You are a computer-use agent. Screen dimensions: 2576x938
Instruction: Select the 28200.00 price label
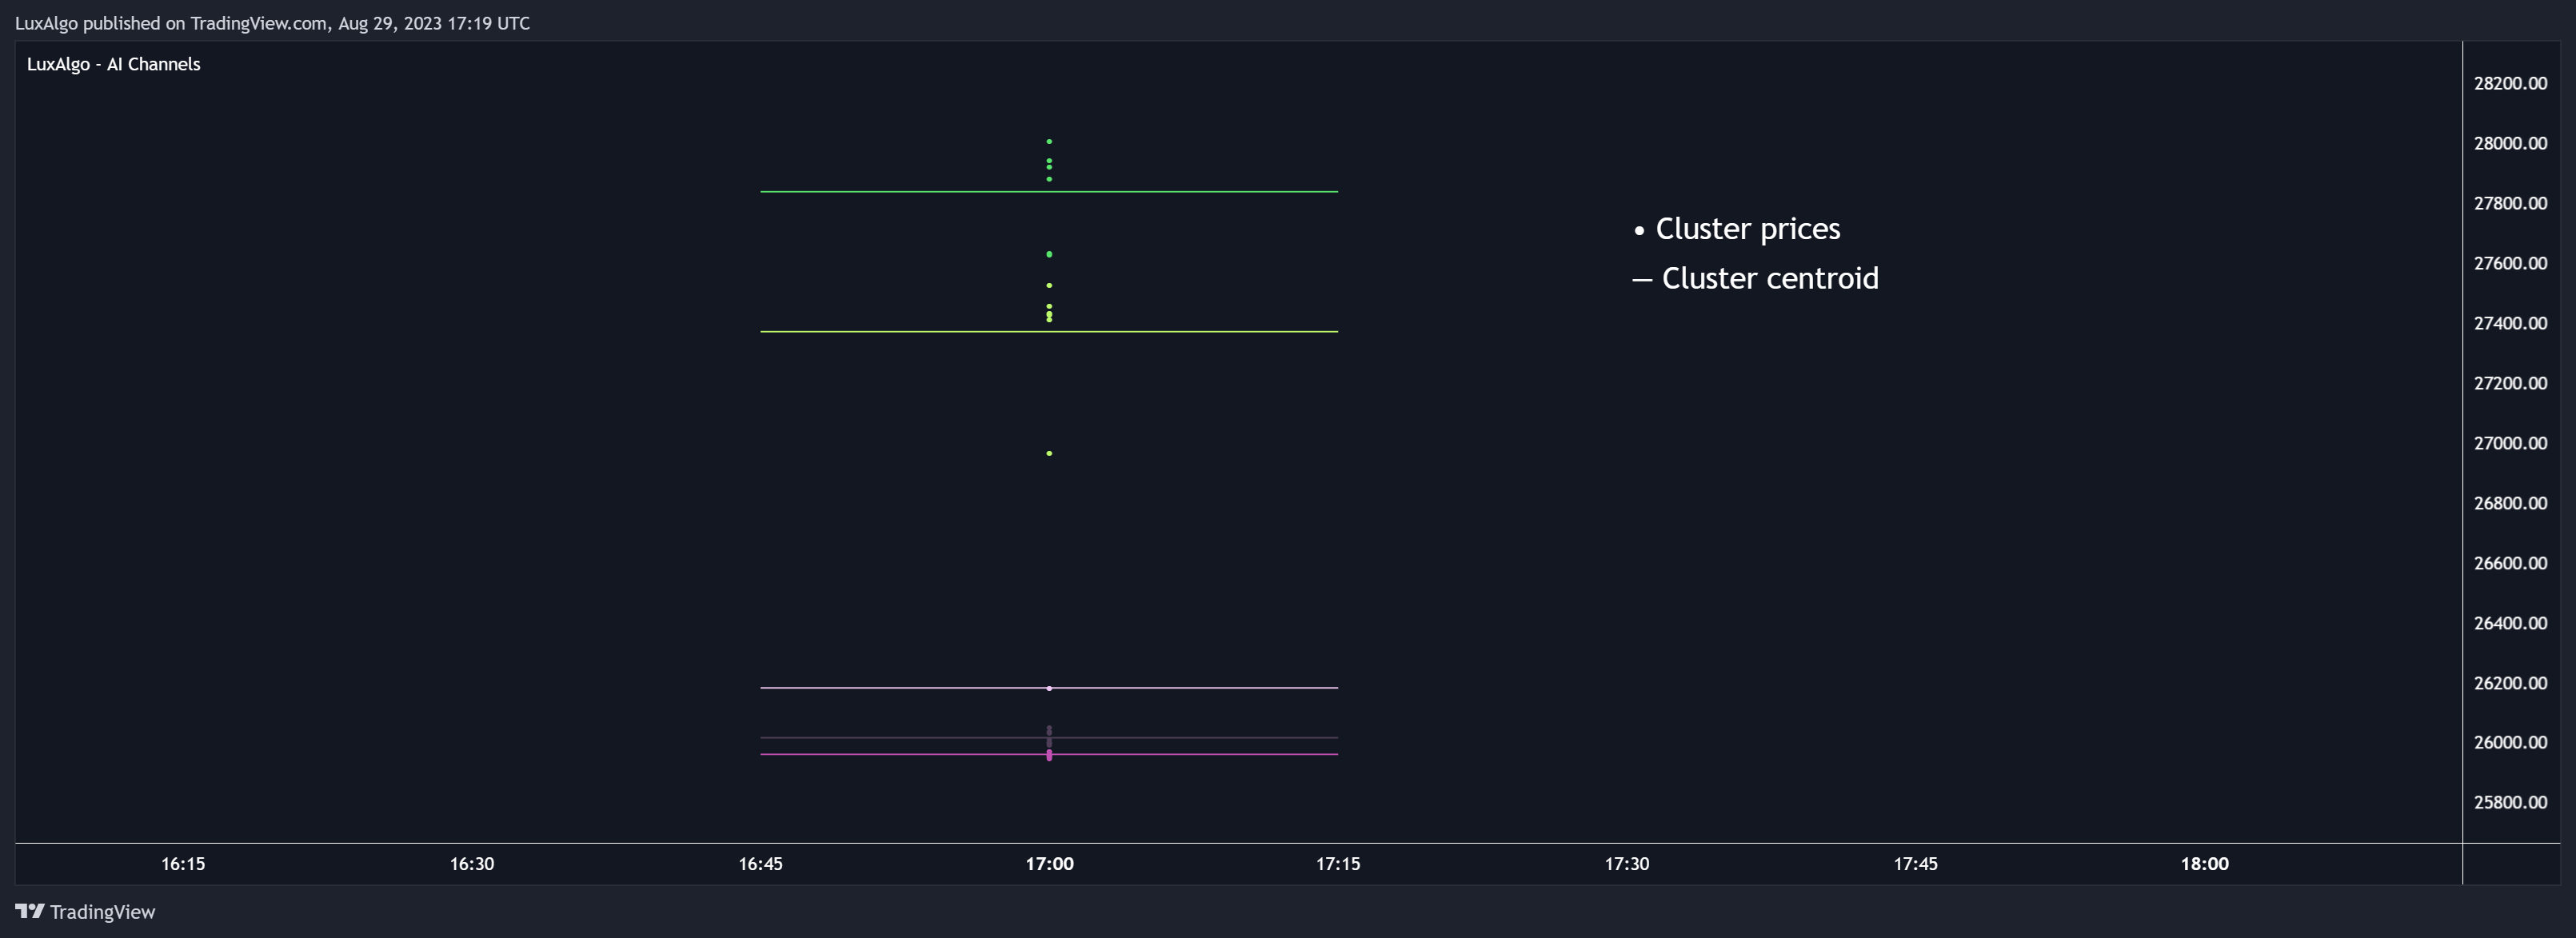click(2510, 83)
